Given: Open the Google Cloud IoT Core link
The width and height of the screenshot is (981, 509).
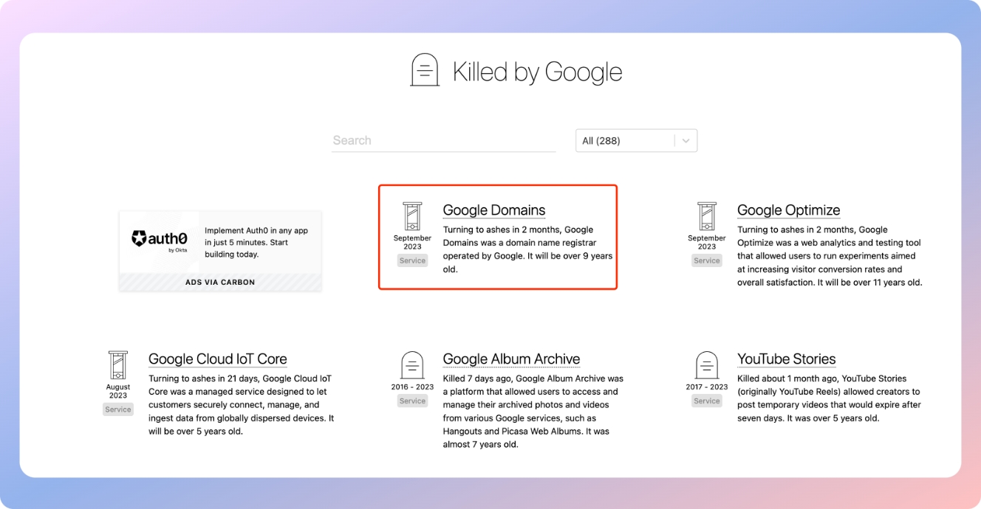Looking at the screenshot, I should pyautogui.click(x=217, y=359).
